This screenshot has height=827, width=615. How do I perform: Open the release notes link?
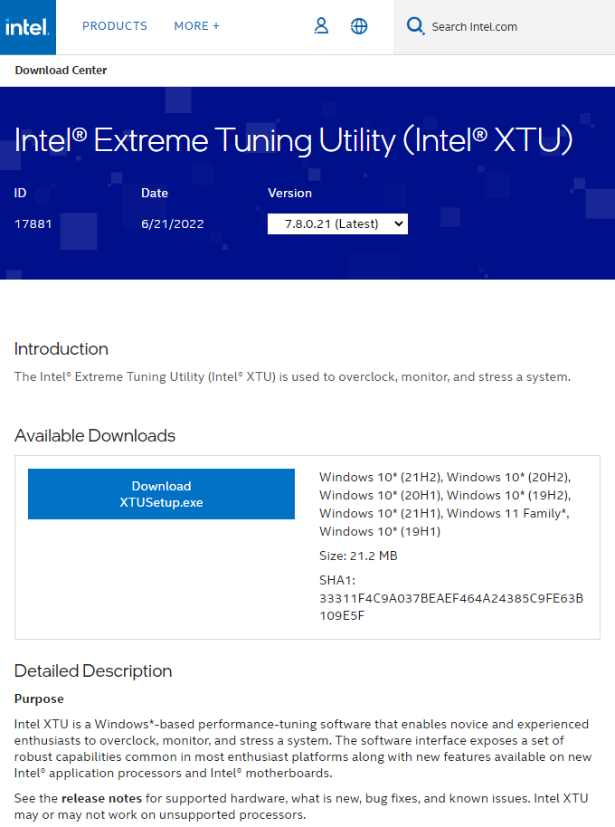101,798
